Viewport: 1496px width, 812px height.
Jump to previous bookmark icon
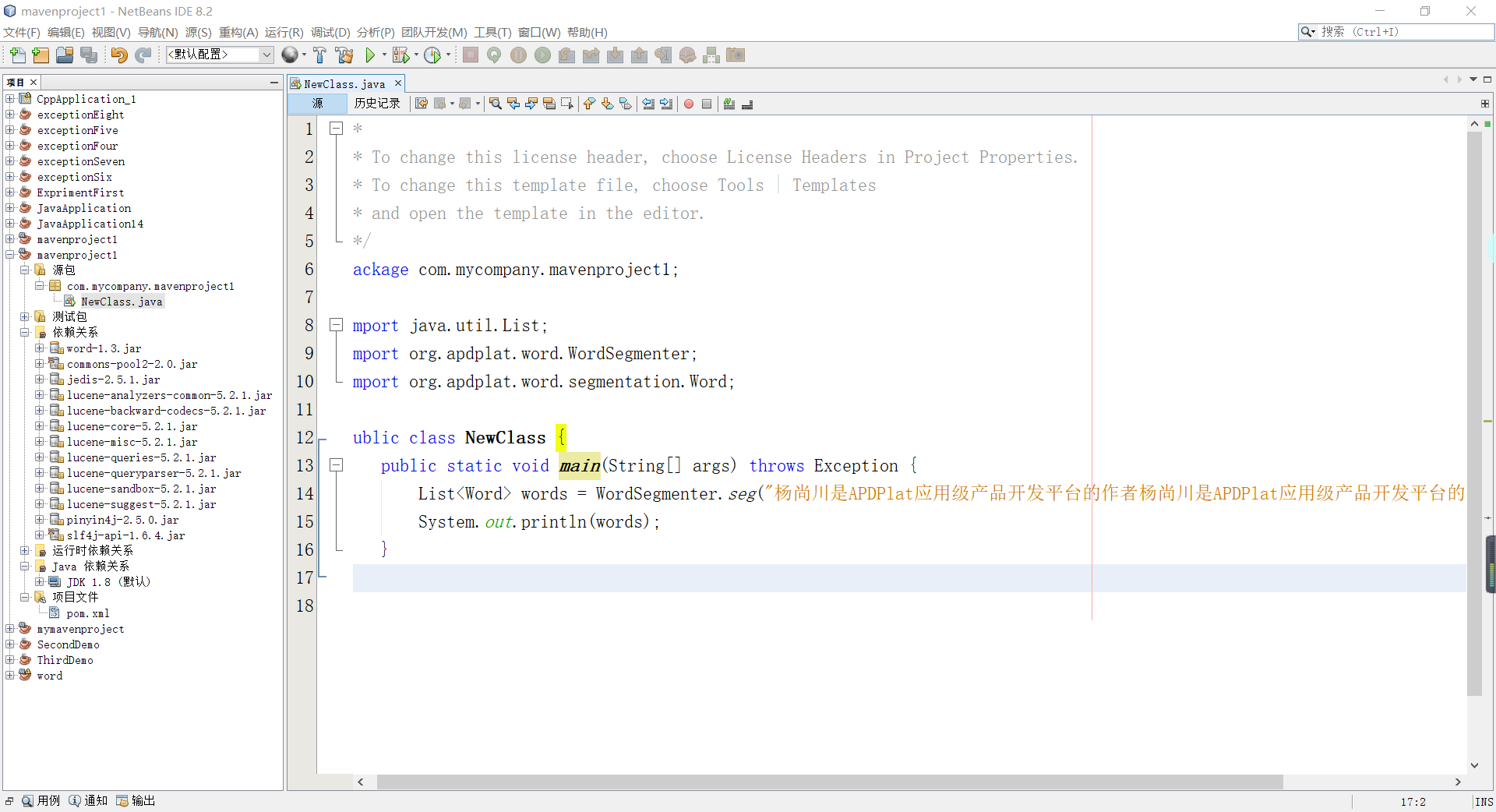tap(589, 104)
